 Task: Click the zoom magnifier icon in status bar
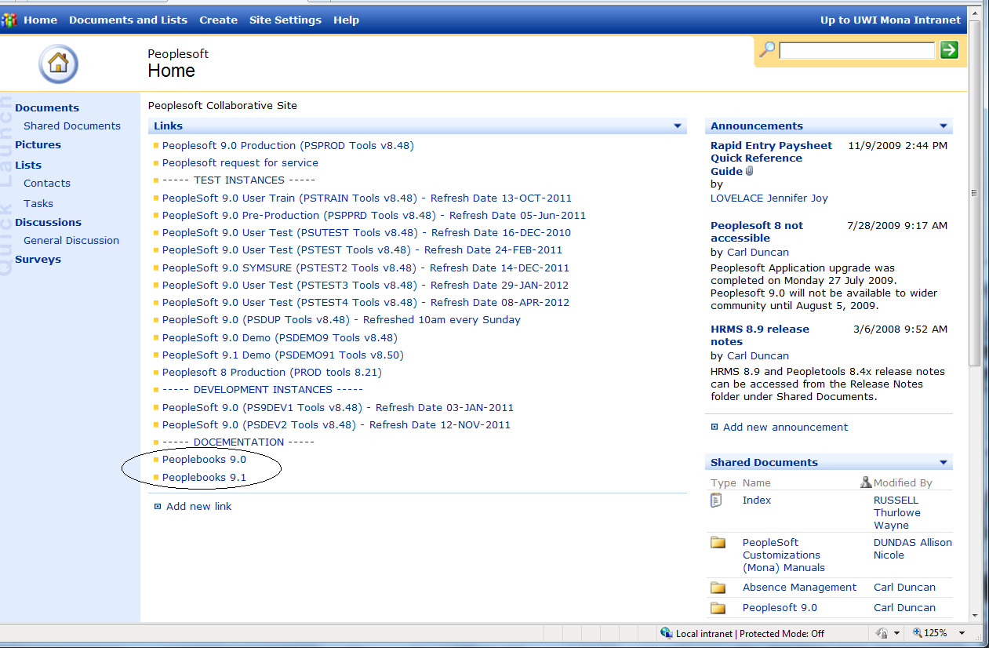pos(918,633)
